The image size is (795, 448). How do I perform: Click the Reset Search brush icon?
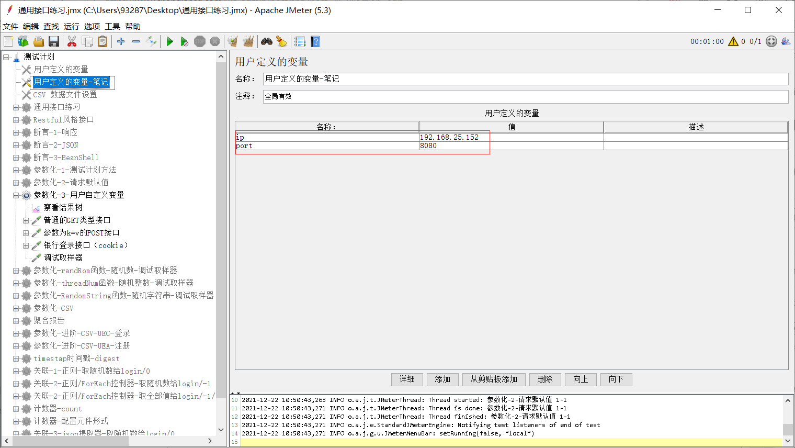pos(282,41)
